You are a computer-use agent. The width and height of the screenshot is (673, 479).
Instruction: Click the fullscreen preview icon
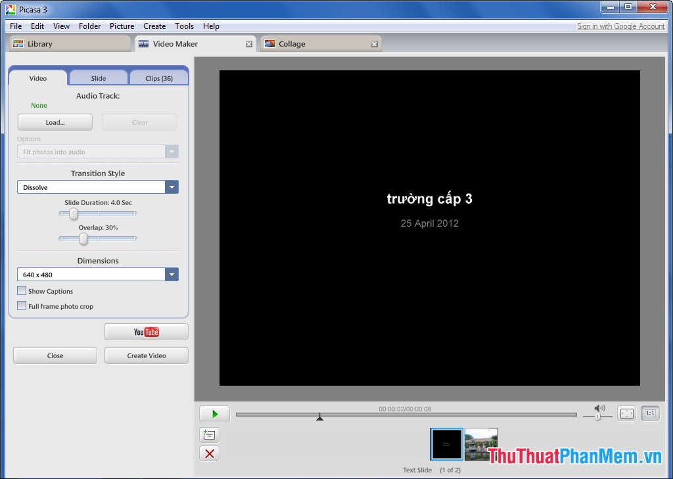point(626,413)
